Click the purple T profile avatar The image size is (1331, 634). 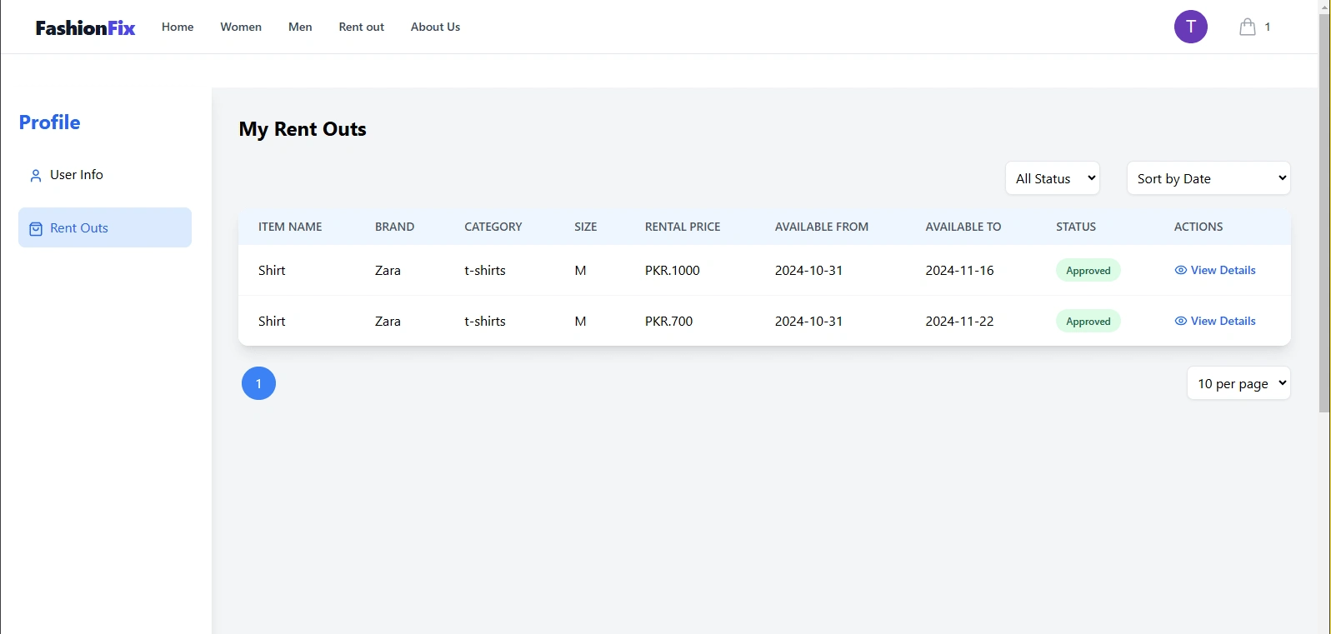coord(1190,27)
